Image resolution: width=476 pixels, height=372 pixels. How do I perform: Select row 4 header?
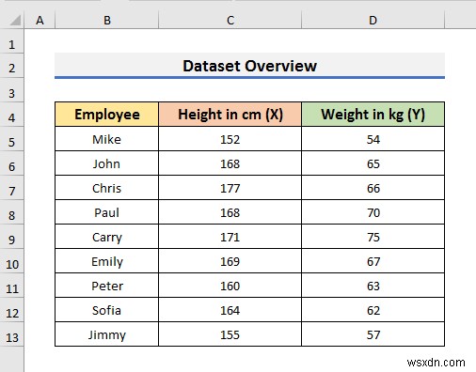[11, 115]
